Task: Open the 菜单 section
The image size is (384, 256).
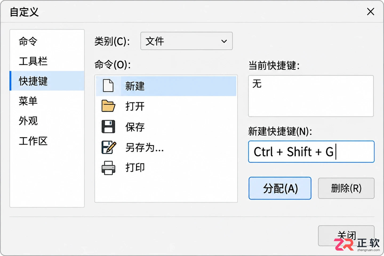Action: click(x=28, y=101)
